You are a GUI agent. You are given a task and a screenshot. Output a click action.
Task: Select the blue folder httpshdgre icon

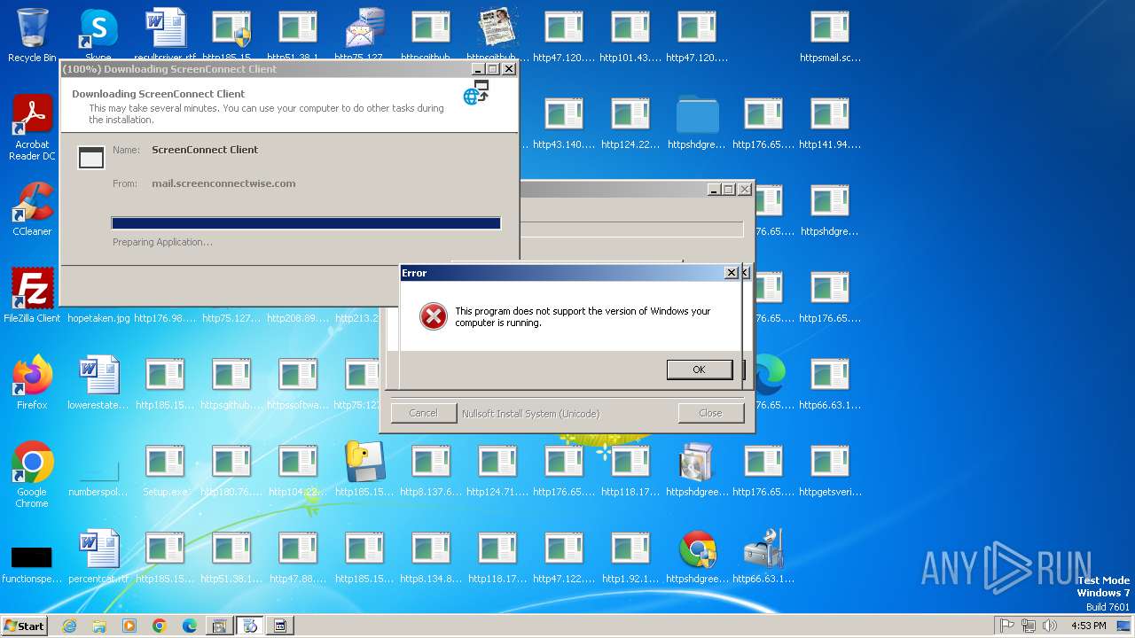[x=697, y=122]
